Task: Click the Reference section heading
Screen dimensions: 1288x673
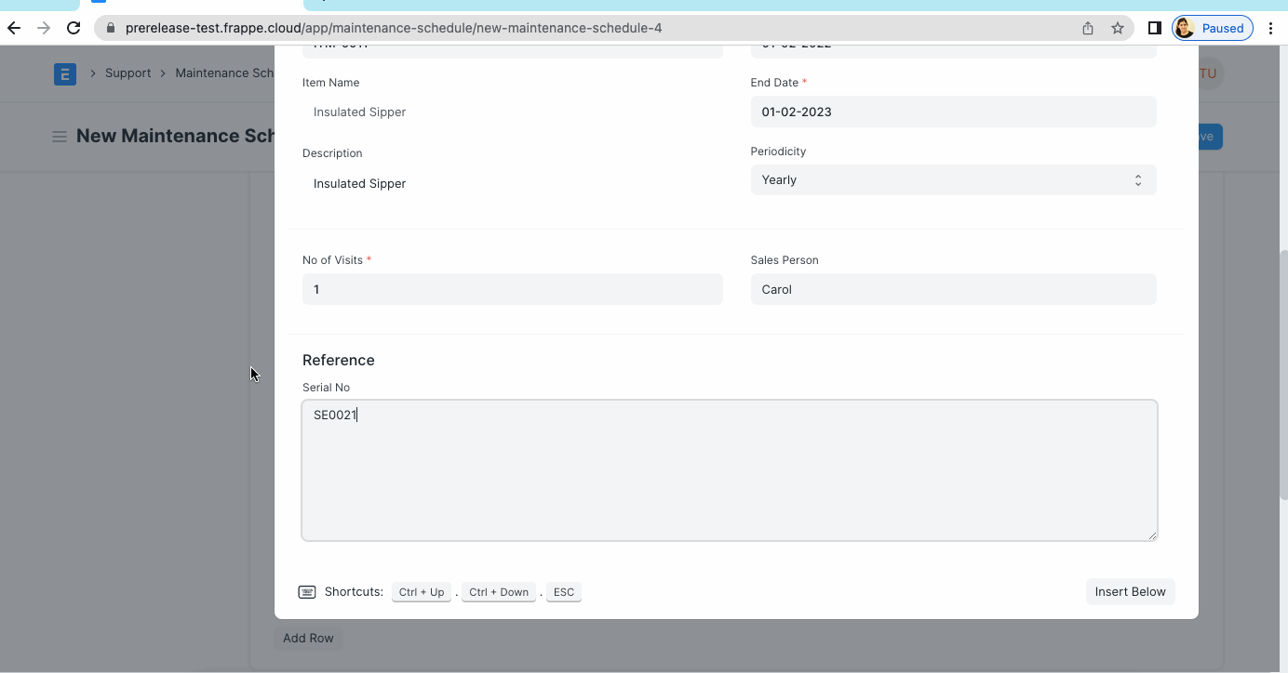Action: (339, 361)
